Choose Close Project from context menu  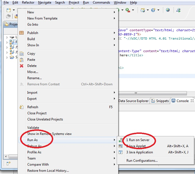click(x=37, y=113)
